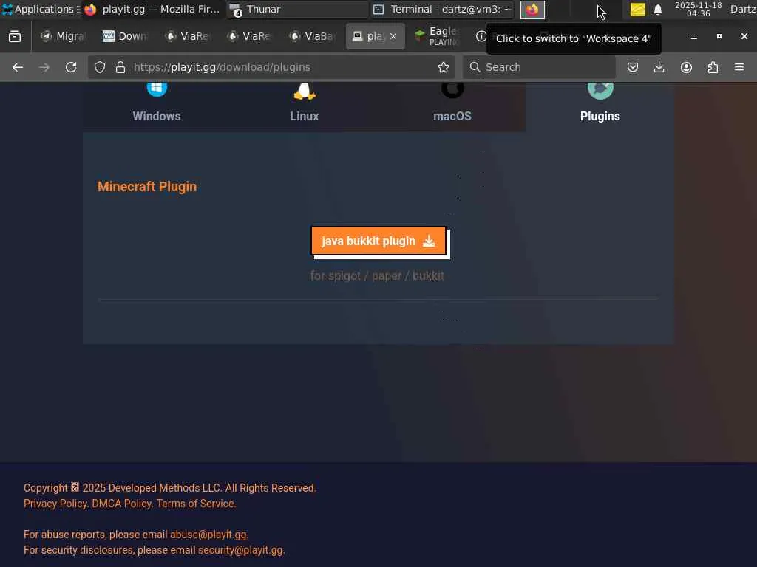Select the Windows download tab
The height and width of the screenshot is (567, 757).
pyautogui.click(x=157, y=106)
